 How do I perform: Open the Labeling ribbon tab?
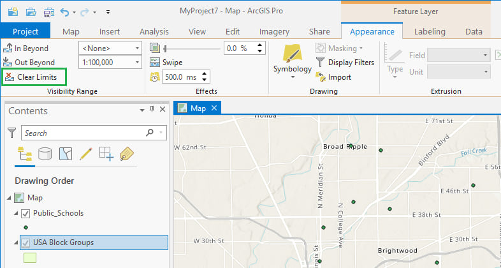[430, 31]
